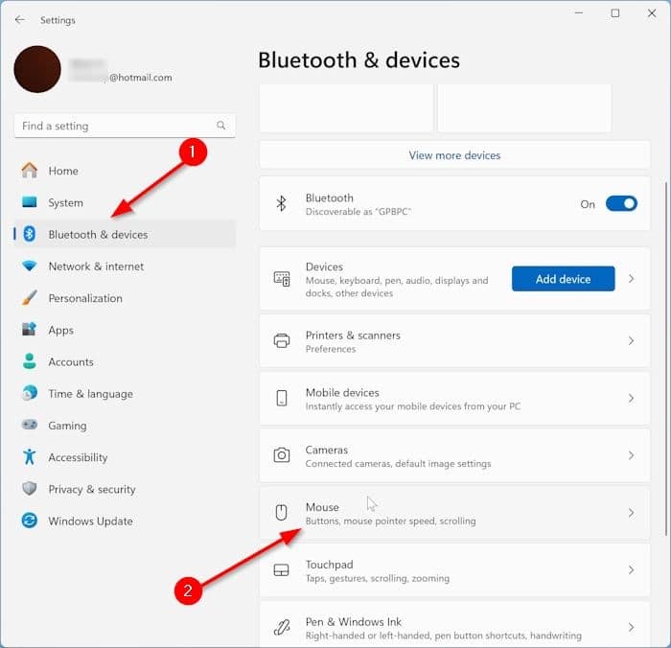Image resolution: width=671 pixels, height=648 pixels.
Task: Click the Gaming controller icon
Action: click(30, 426)
